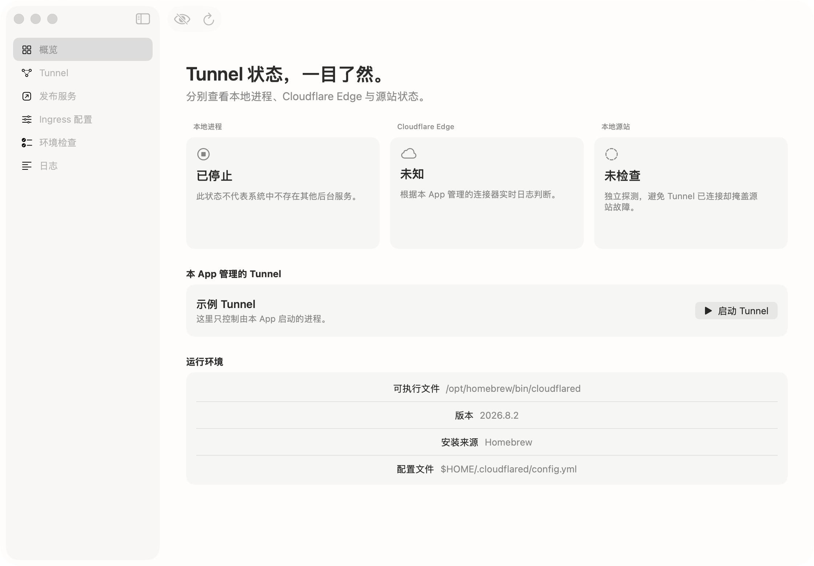
Task: Select 概览 in the sidebar
Action: click(x=83, y=49)
